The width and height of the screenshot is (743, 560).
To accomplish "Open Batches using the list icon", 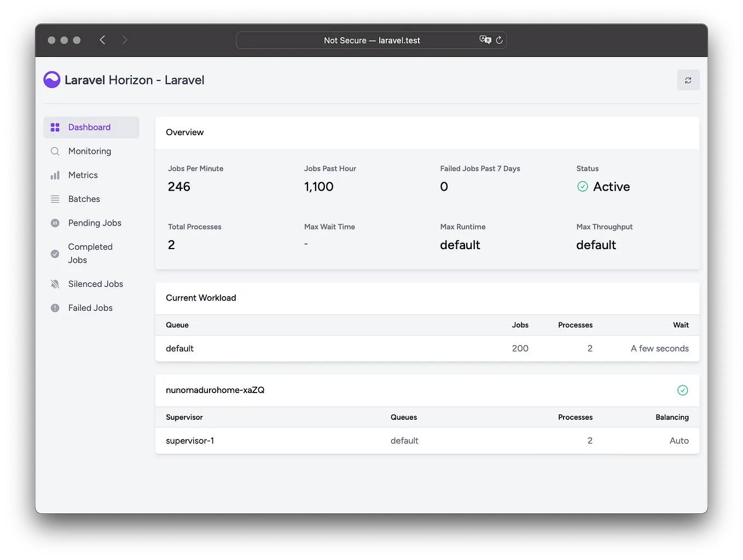I will click(x=55, y=199).
